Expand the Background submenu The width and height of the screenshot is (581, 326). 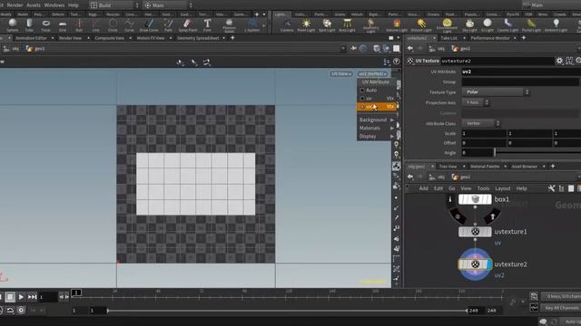377,120
